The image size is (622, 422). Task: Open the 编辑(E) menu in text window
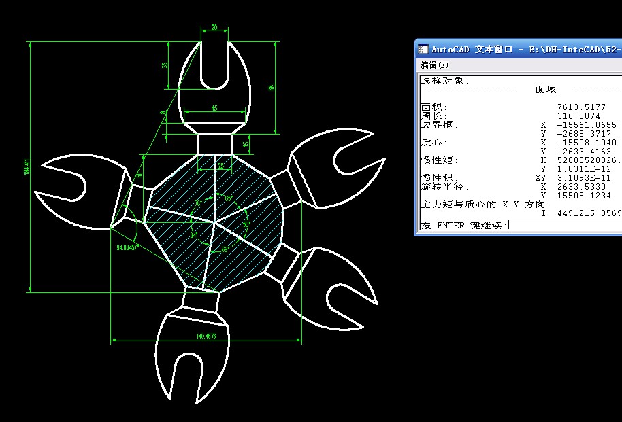434,65
